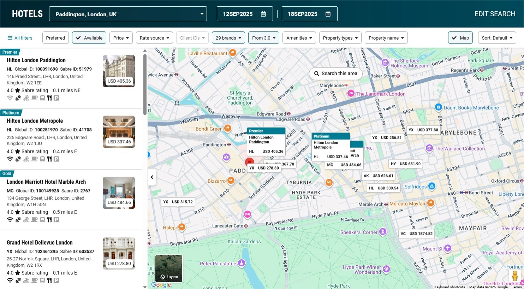The width and height of the screenshot is (524, 289).
Task: Open the Layers map type selector
Action: [168, 269]
